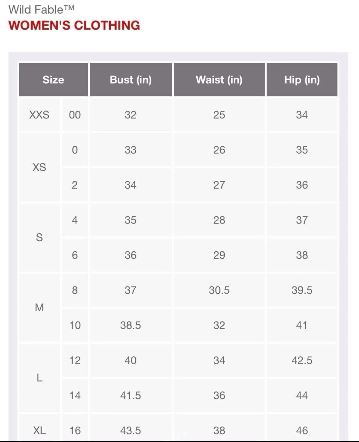Screen dimensions: 359x442
Task: Click the Hip (in) column header
Action: click(302, 80)
